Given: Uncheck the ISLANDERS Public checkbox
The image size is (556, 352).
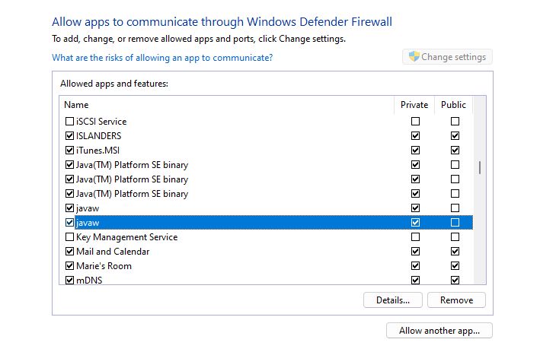Looking at the screenshot, I should pos(455,136).
